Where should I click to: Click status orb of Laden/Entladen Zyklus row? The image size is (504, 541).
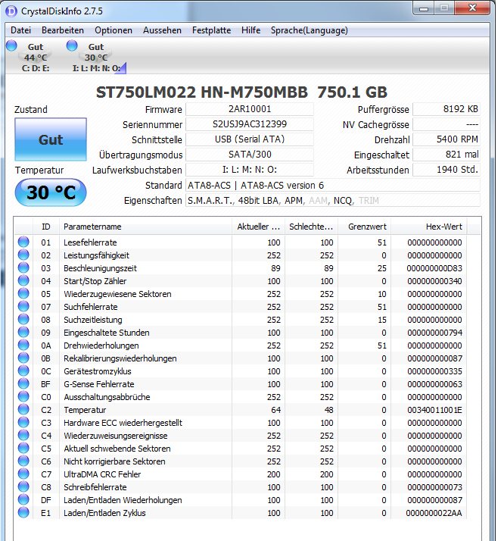(x=23, y=512)
